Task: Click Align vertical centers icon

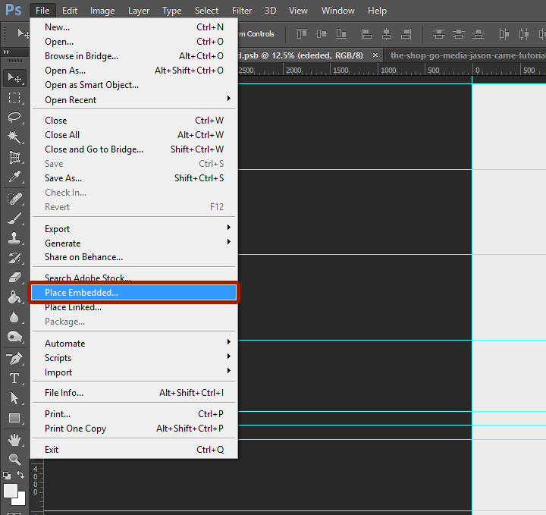Action: pos(321,34)
